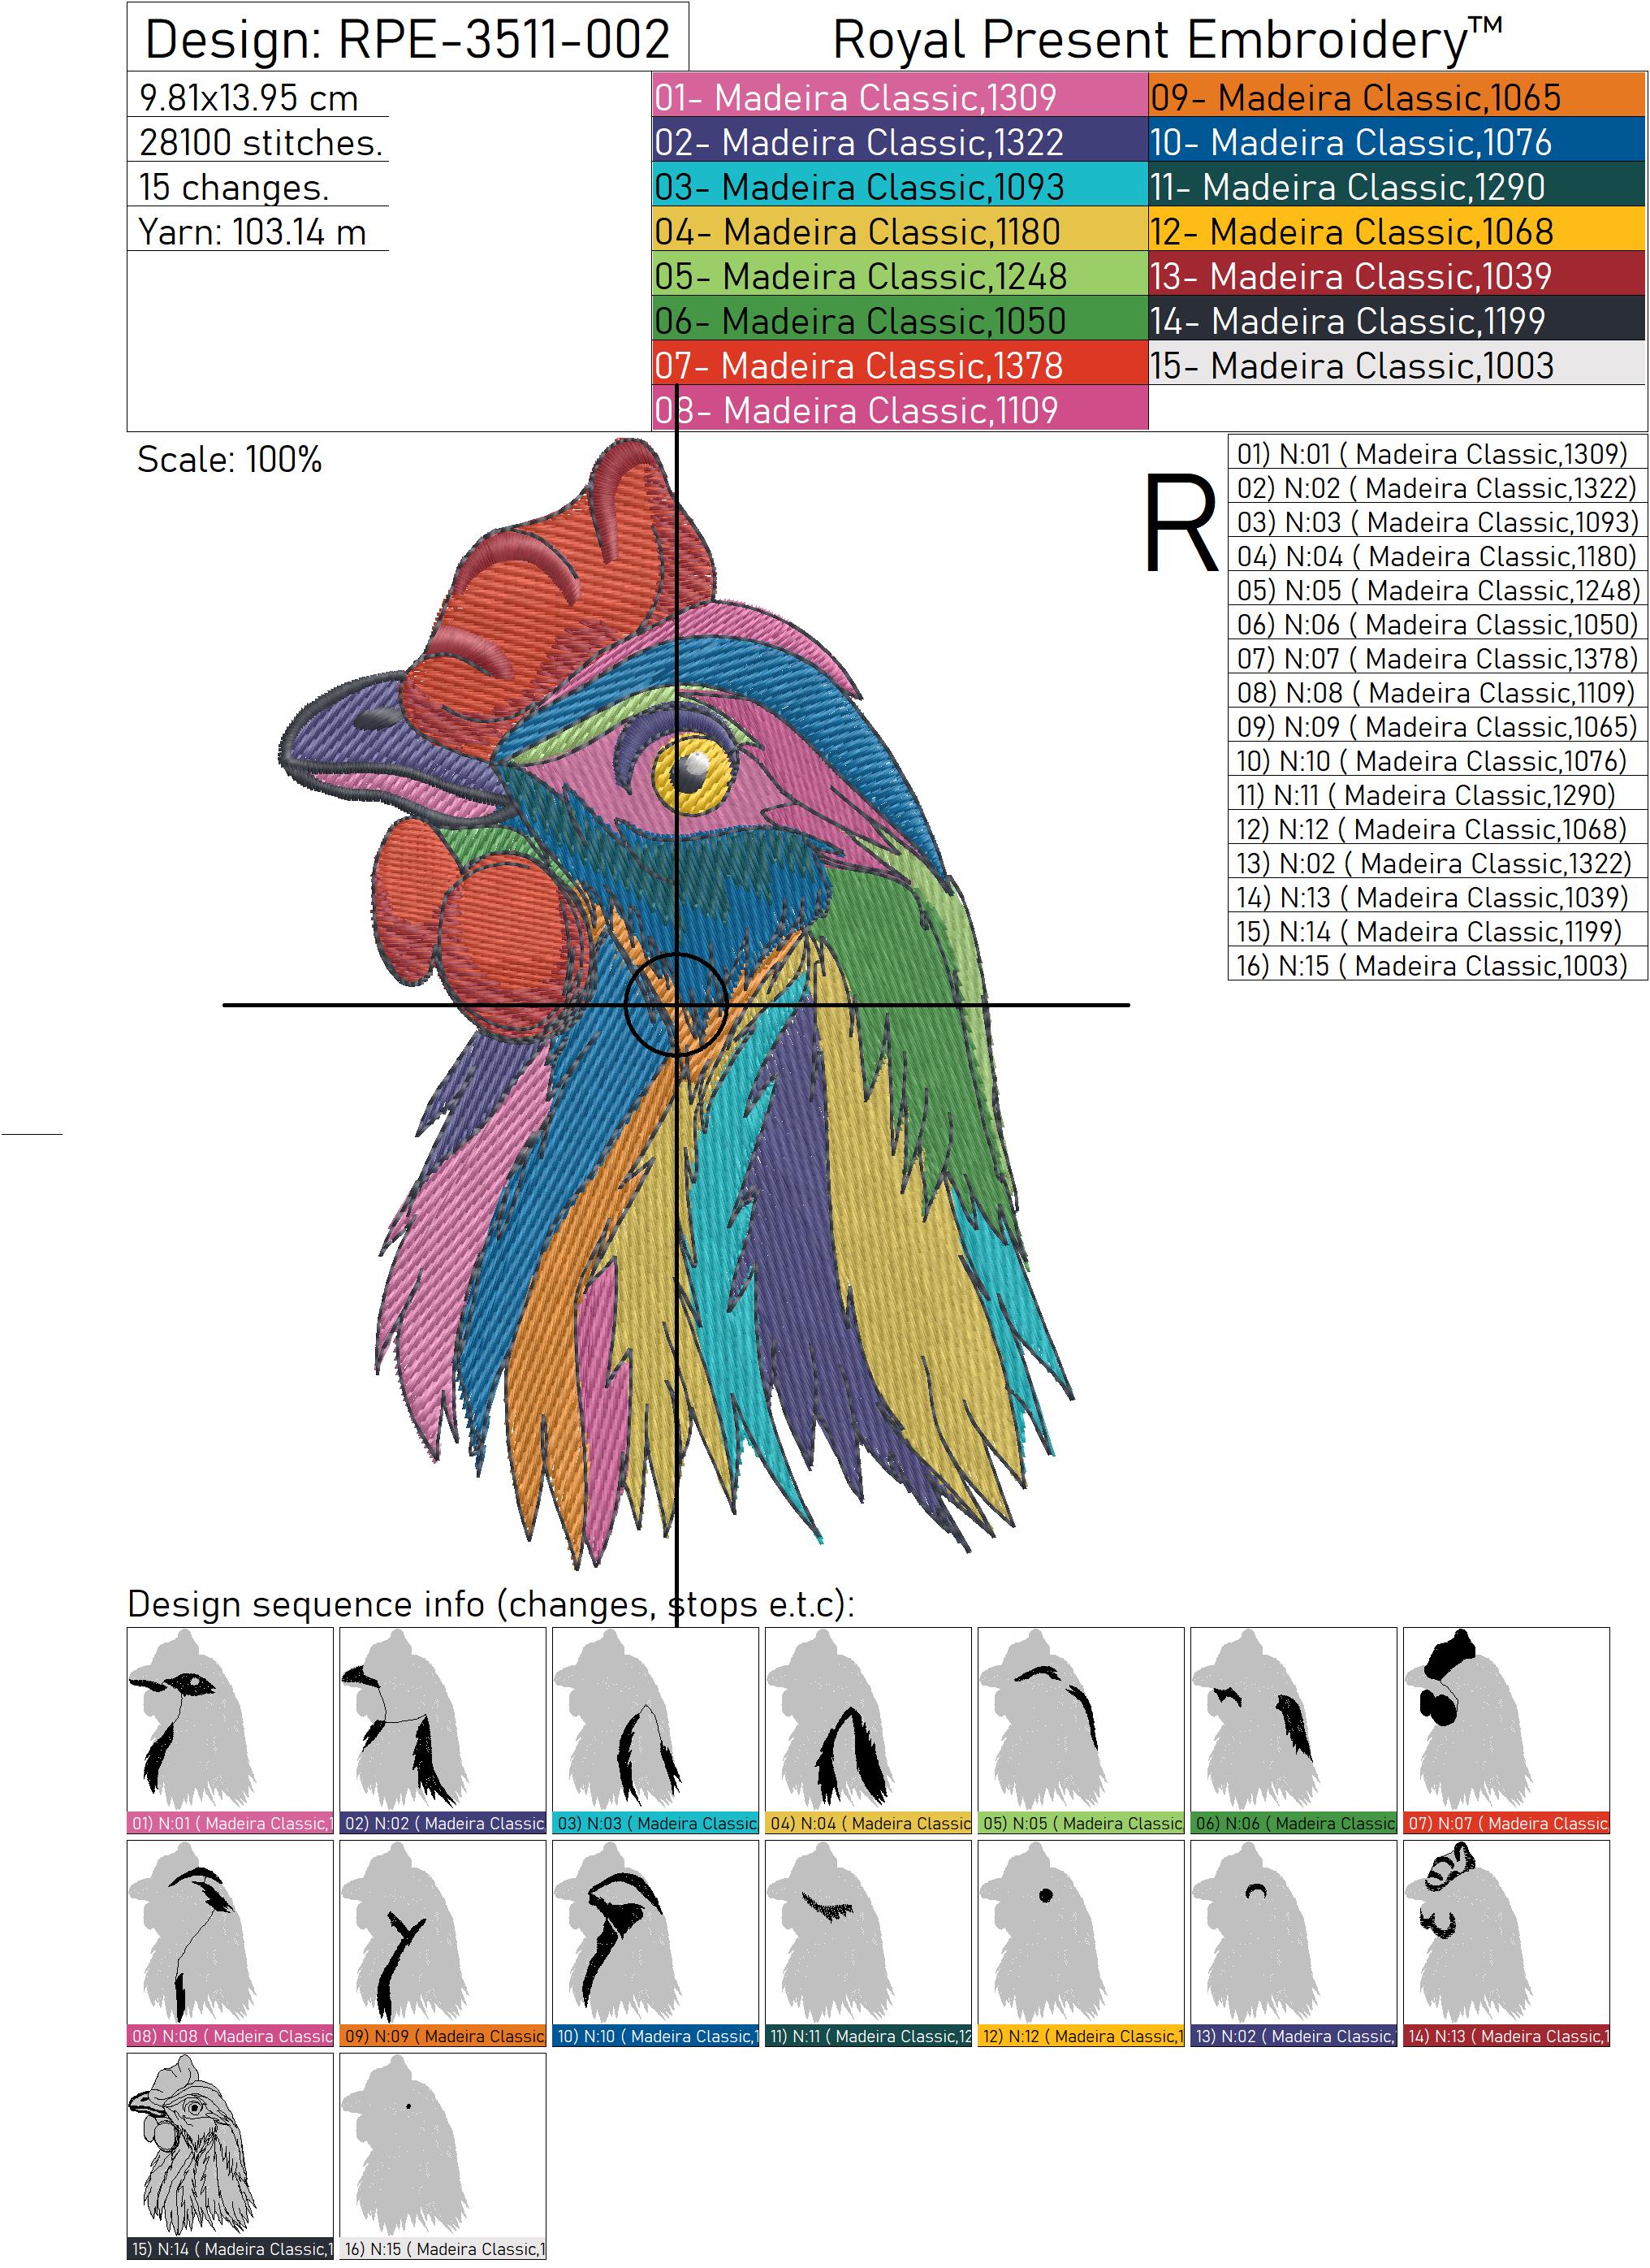
Task: Click list row '14) N:13 ( Madeira Classic,1039)'
Action: click(1437, 897)
